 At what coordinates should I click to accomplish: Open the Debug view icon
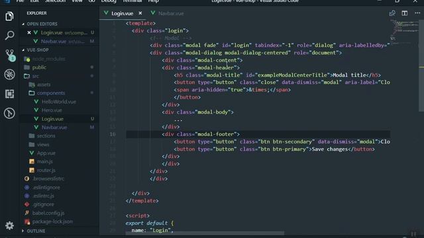coord(9,75)
